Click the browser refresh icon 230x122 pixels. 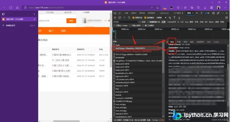pyautogui.click(x=11, y=8)
